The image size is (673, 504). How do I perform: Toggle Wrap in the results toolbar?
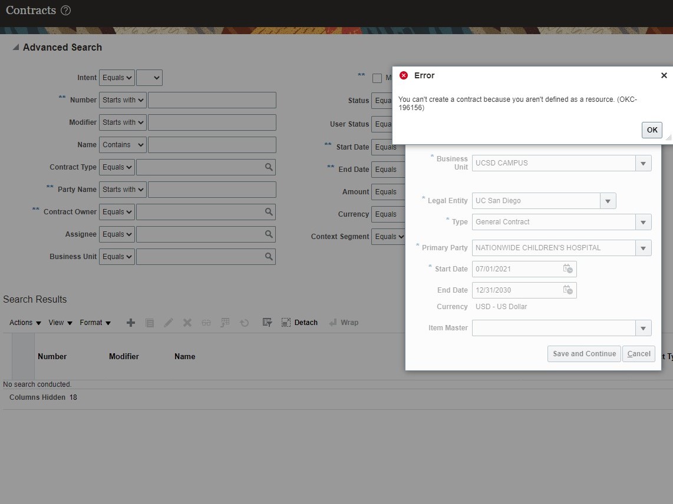click(x=344, y=323)
